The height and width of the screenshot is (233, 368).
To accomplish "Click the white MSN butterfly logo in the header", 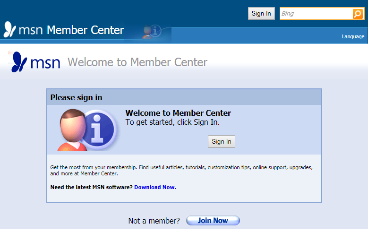I will tap(10, 30).
